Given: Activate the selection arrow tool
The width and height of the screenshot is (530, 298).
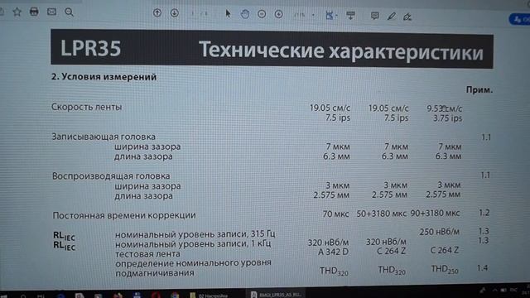Looking at the screenshot, I should (x=228, y=13).
